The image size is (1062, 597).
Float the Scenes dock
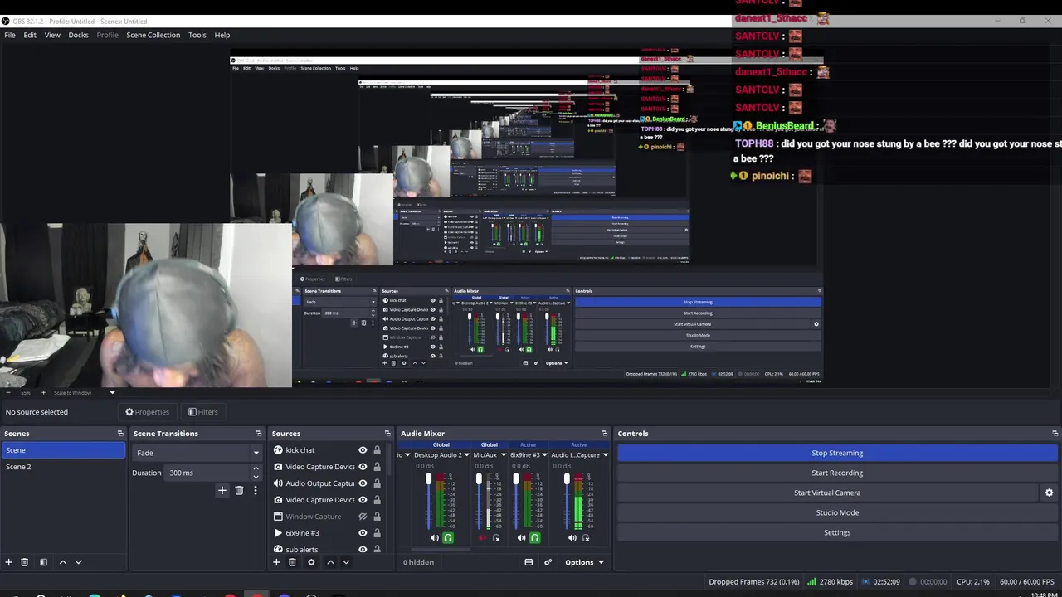[120, 434]
